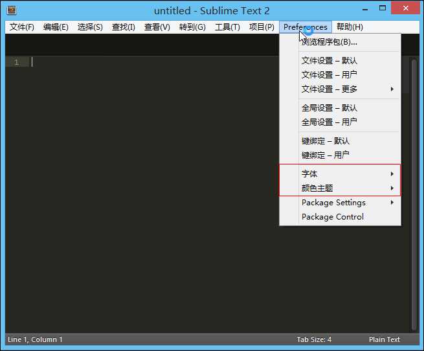
Task: Click Line 1, Column 1 status text
Action: click(x=35, y=339)
